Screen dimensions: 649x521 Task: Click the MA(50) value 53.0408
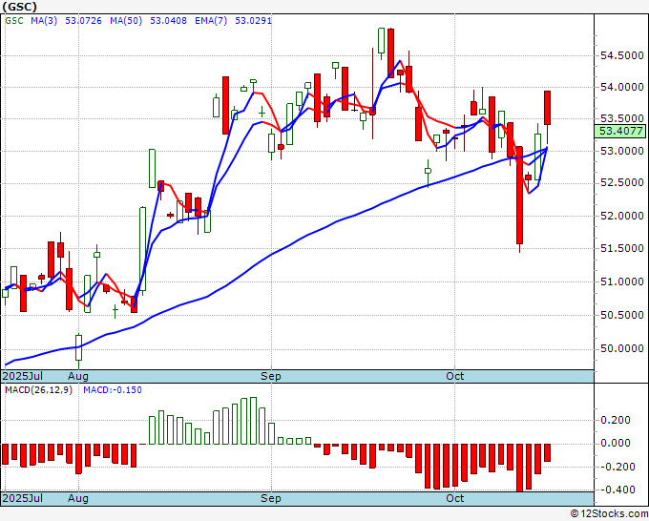(168, 21)
